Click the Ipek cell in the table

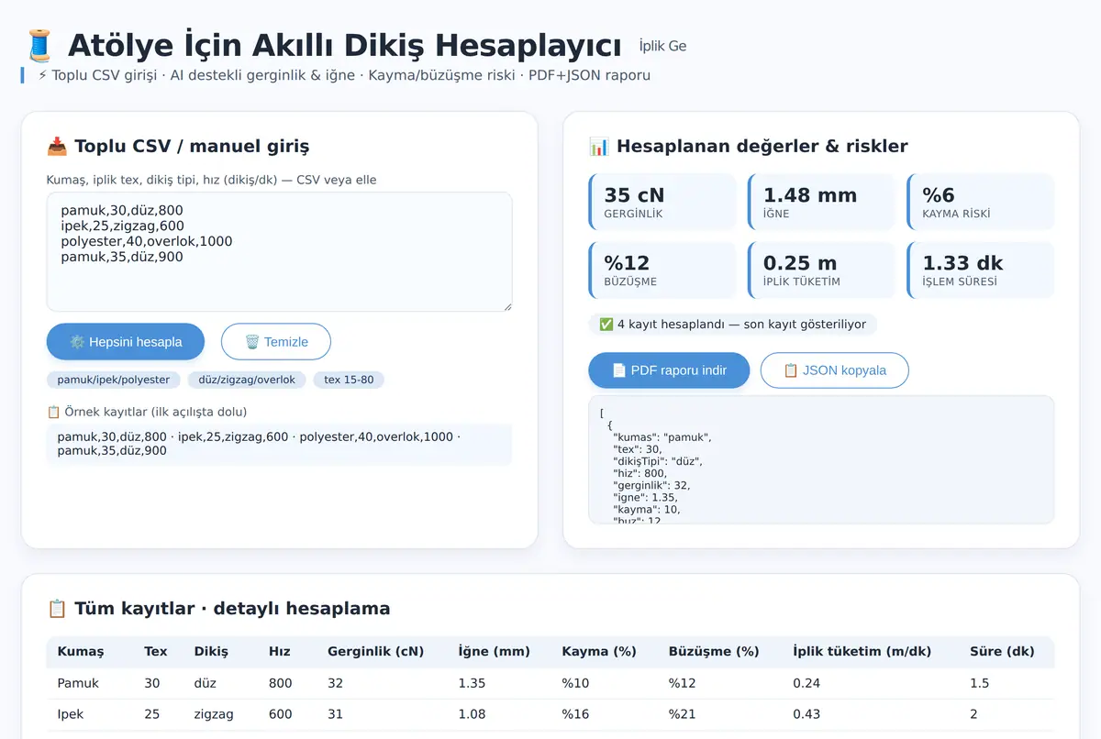tap(71, 714)
